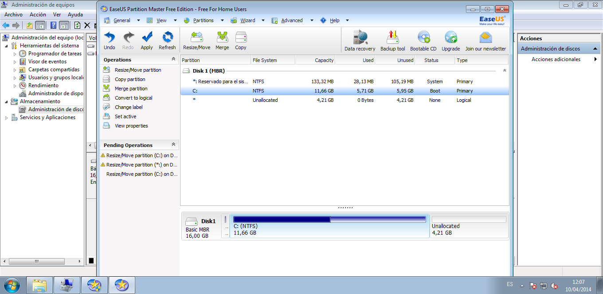603x294 pixels.
Task: Sort by Capacity column header
Action: coord(315,60)
